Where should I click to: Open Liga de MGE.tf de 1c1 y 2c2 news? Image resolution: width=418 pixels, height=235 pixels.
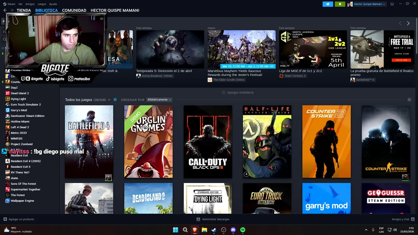pyautogui.click(x=300, y=71)
